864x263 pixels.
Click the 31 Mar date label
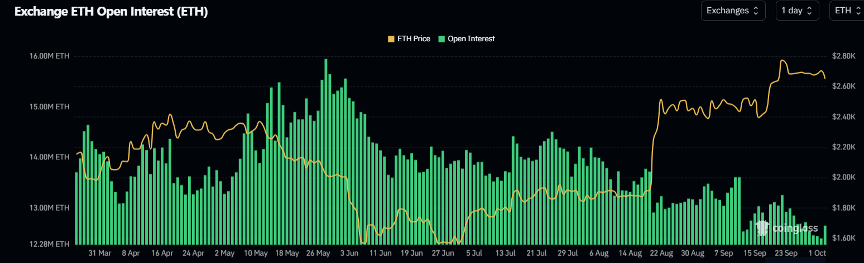(x=100, y=252)
